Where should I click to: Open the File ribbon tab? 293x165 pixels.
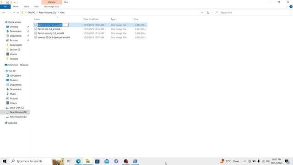coord(5,6)
